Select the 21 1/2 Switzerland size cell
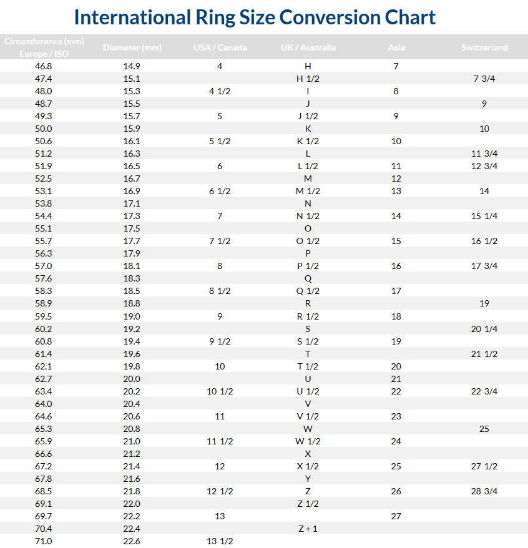Screen dimensions: 528x548 [484, 354]
